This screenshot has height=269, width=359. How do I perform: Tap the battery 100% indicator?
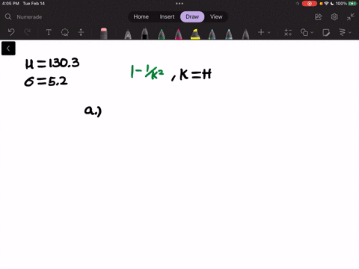346,4
